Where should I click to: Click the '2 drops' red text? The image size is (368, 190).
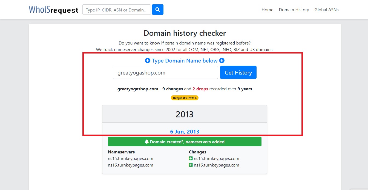pos(200,89)
